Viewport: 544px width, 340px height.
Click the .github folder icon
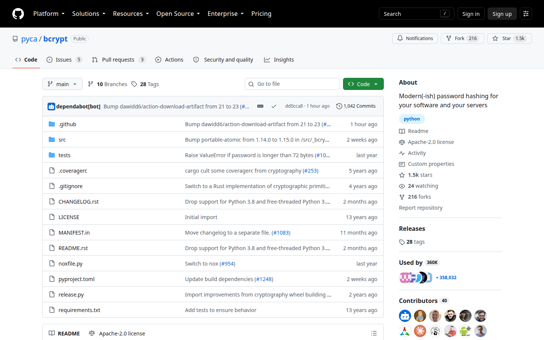[52, 124]
